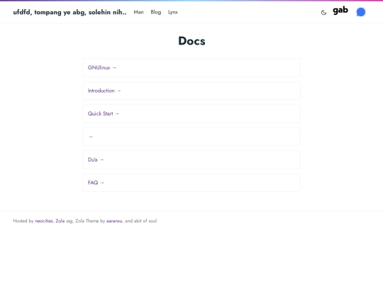Open the Quick Start docs card
The image size is (383, 287).
pyautogui.click(x=191, y=113)
